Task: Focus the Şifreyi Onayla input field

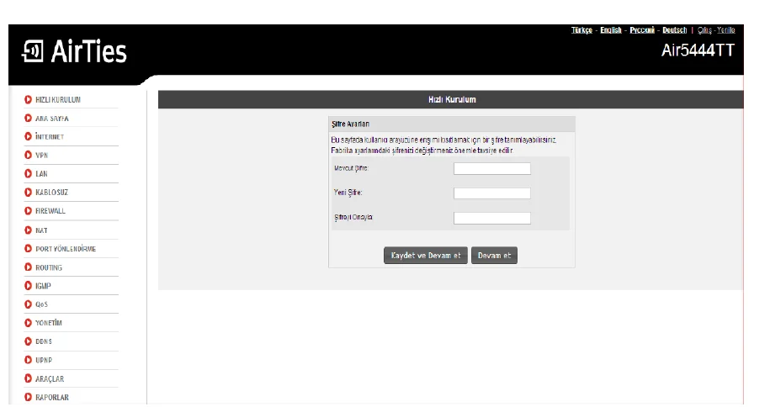Action: tap(492, 218)
